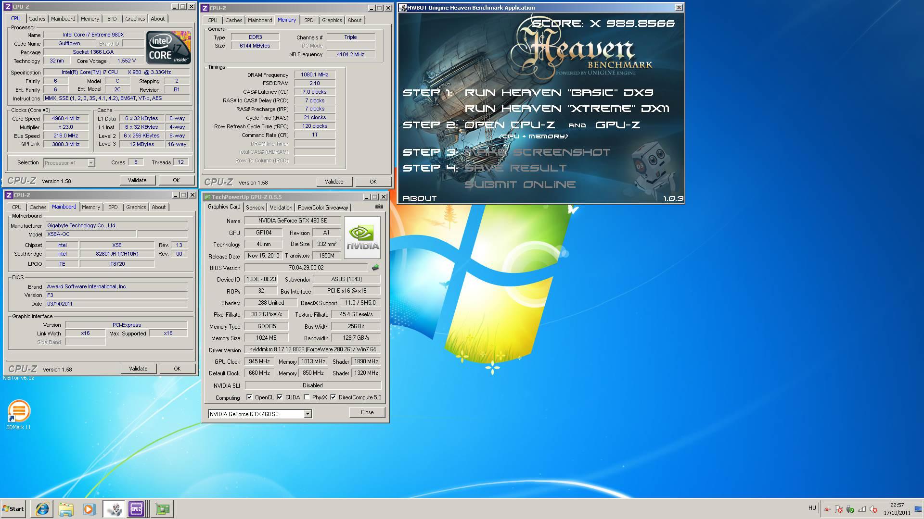Click Run Heaven "Xtreme" DX11
This screenshot has height=519, width=924.
(567, 109)
